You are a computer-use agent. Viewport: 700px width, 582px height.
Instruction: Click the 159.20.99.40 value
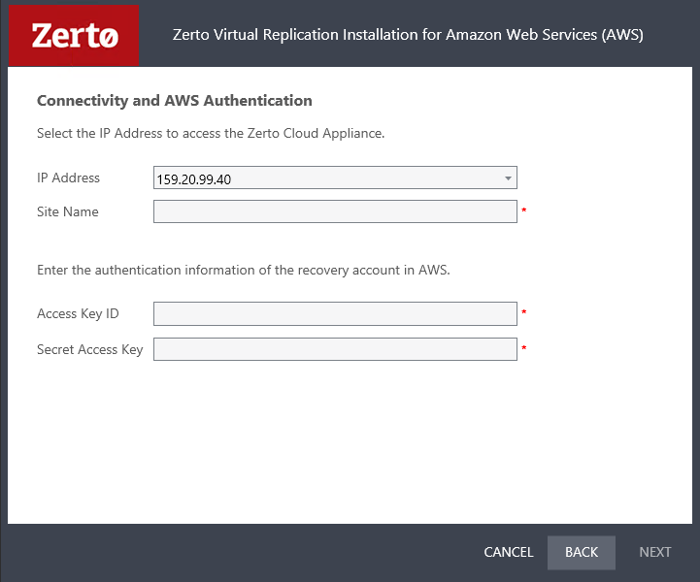(x=194, y=179)
